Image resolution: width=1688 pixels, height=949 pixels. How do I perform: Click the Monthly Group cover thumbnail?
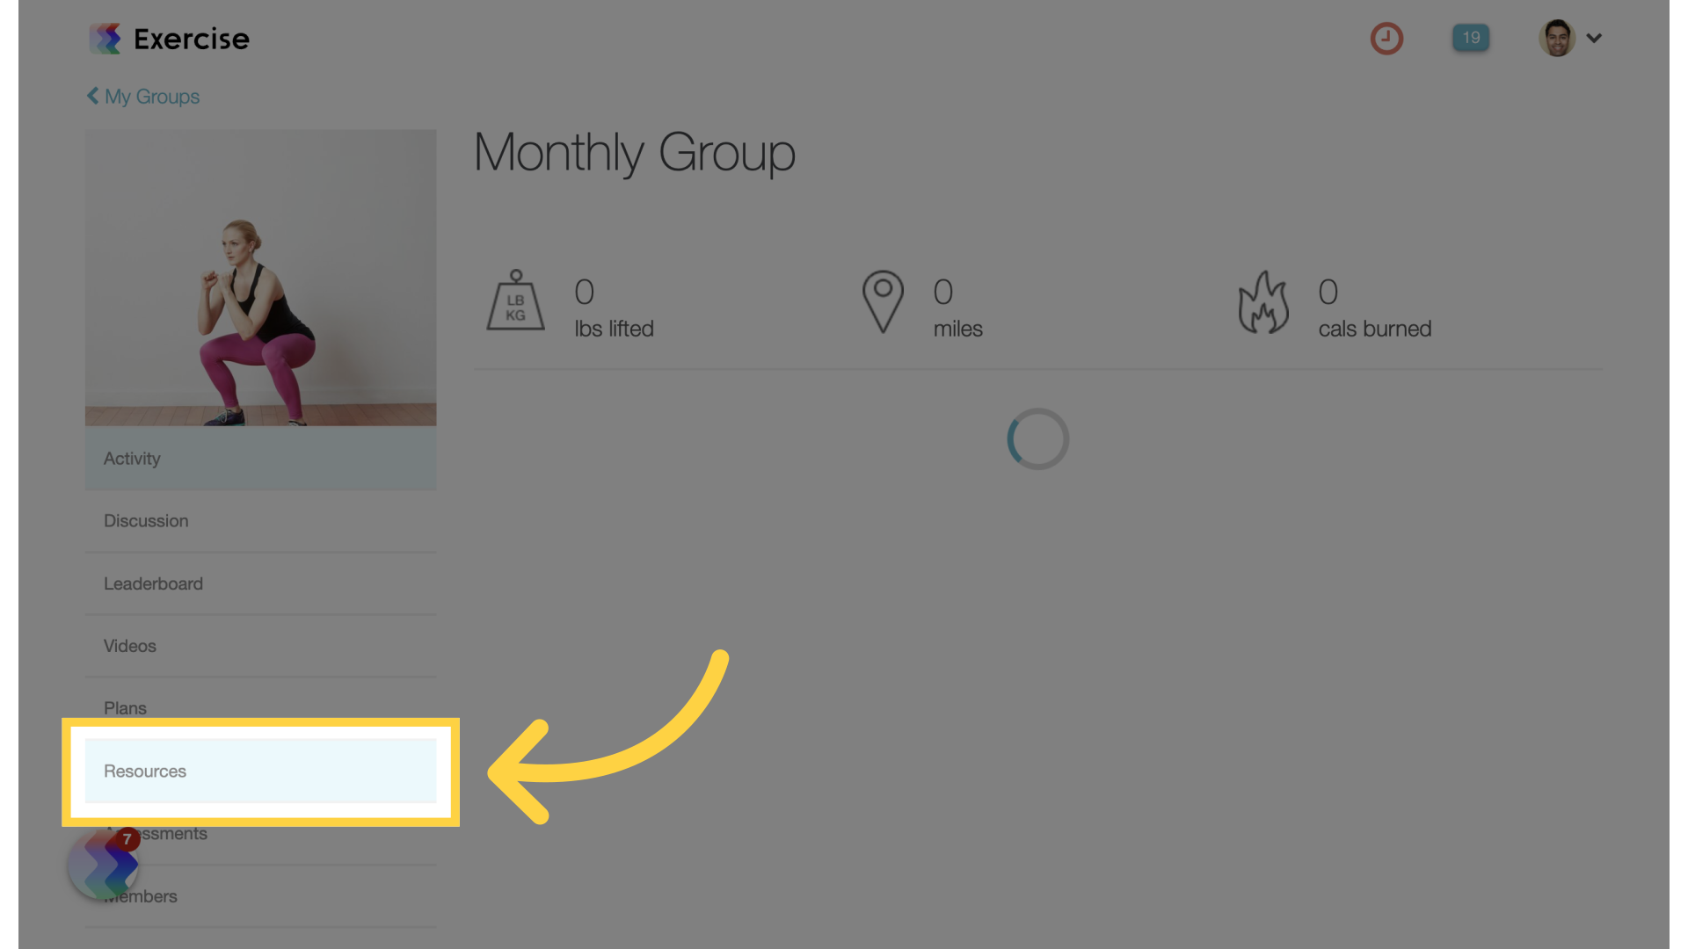pos(259,277)
